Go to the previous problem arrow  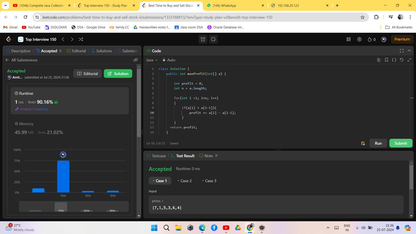click(63, 39)
